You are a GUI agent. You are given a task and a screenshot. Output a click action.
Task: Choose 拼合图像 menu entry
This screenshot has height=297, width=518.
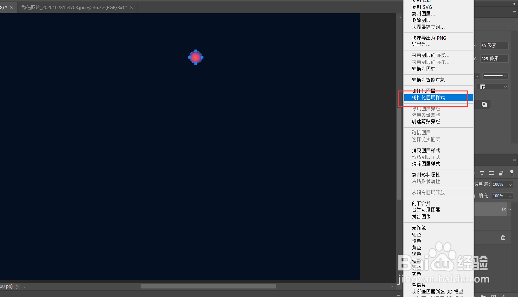[x=421, y=217]
